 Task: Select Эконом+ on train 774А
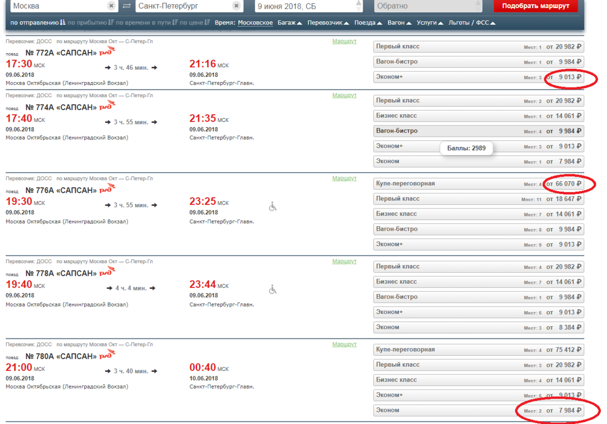coord(479,146)
